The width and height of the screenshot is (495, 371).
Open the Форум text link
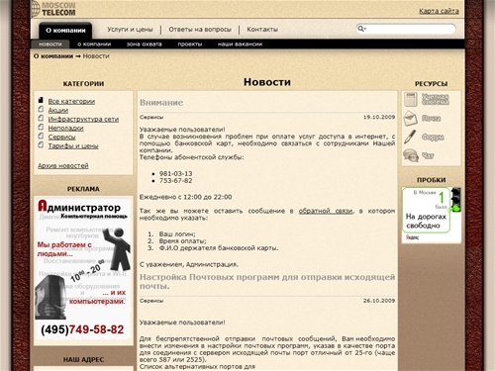click(433, 137)
